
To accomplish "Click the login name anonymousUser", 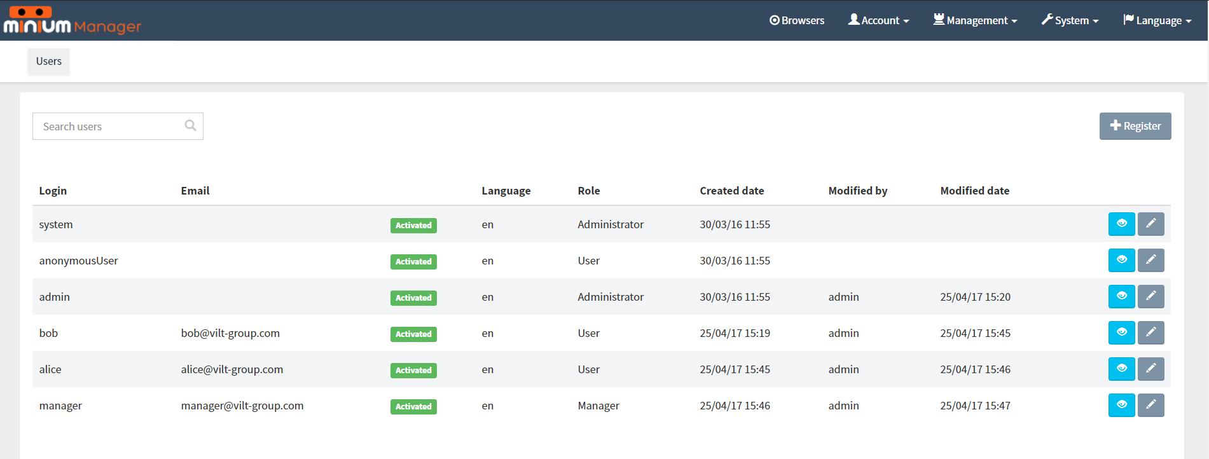I will [79, 261].
